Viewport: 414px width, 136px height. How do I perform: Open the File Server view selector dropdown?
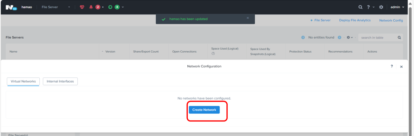[x=56, y=7]
